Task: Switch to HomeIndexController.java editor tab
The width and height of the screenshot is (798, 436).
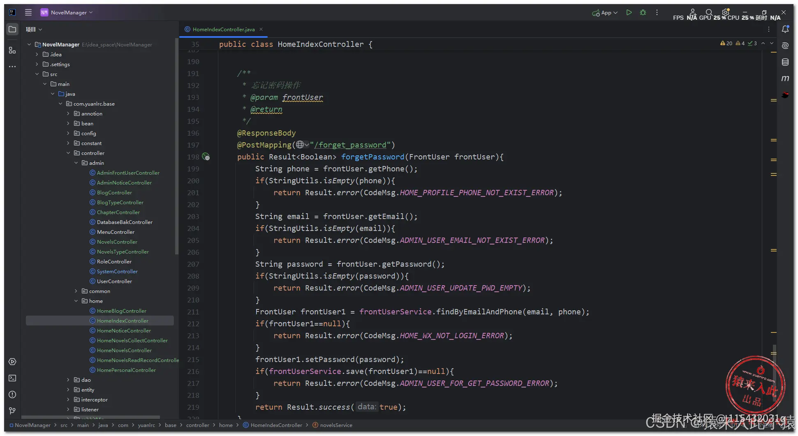Action: pyautogui.click(x=223, y=29)
